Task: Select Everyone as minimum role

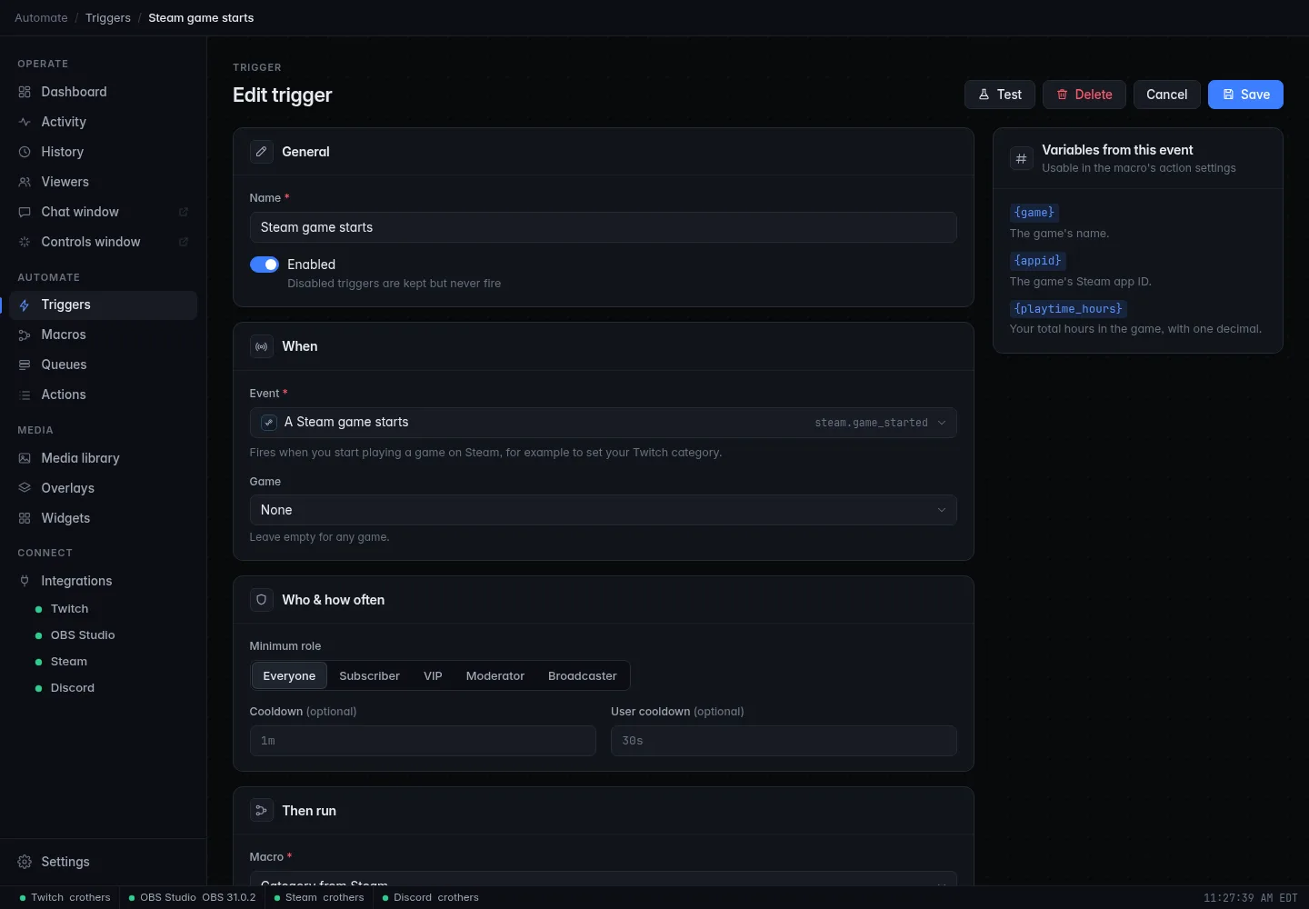Action: 289,675
